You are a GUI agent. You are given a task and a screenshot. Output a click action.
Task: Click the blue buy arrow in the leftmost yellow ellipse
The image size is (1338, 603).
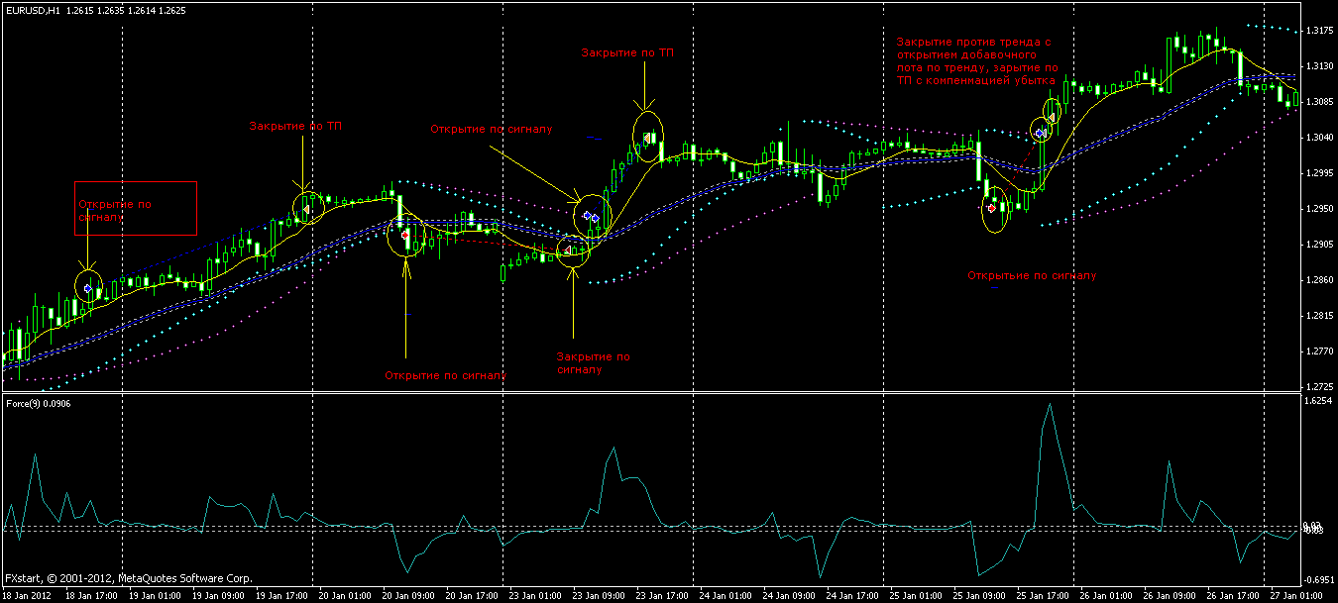point(88,288)
